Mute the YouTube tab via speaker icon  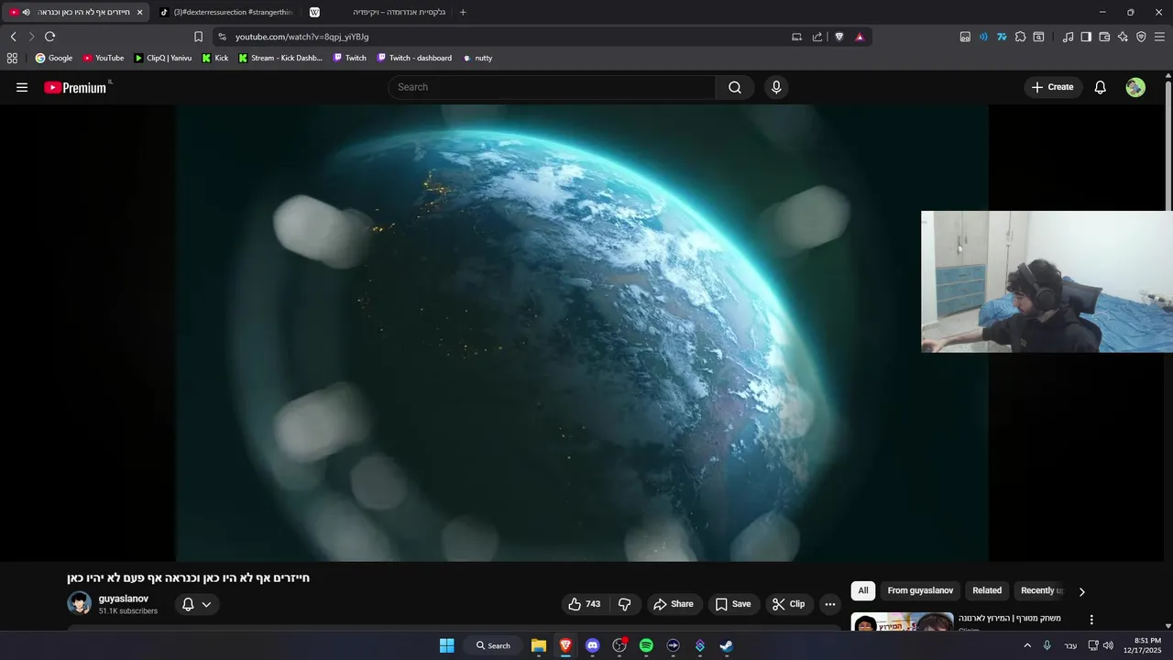[x=26, y=12]
